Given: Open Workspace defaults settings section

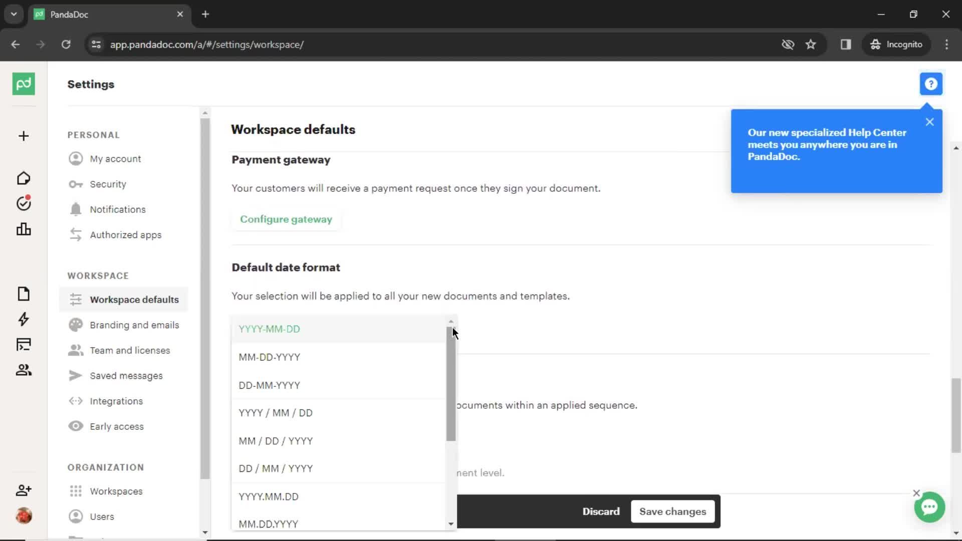Looking at the screenshot, I should click(134, 299).
